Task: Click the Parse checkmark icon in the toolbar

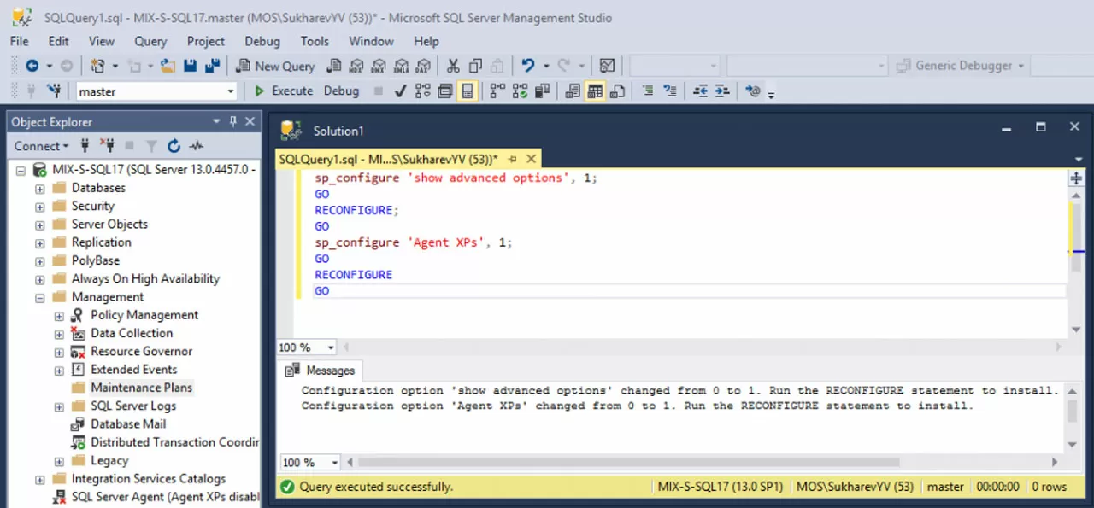Action: pyautogui.click(x=400, y=91)
